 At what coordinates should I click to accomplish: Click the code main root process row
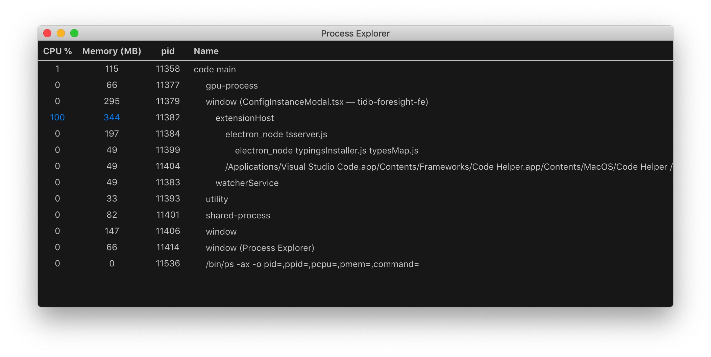point(214,69)
